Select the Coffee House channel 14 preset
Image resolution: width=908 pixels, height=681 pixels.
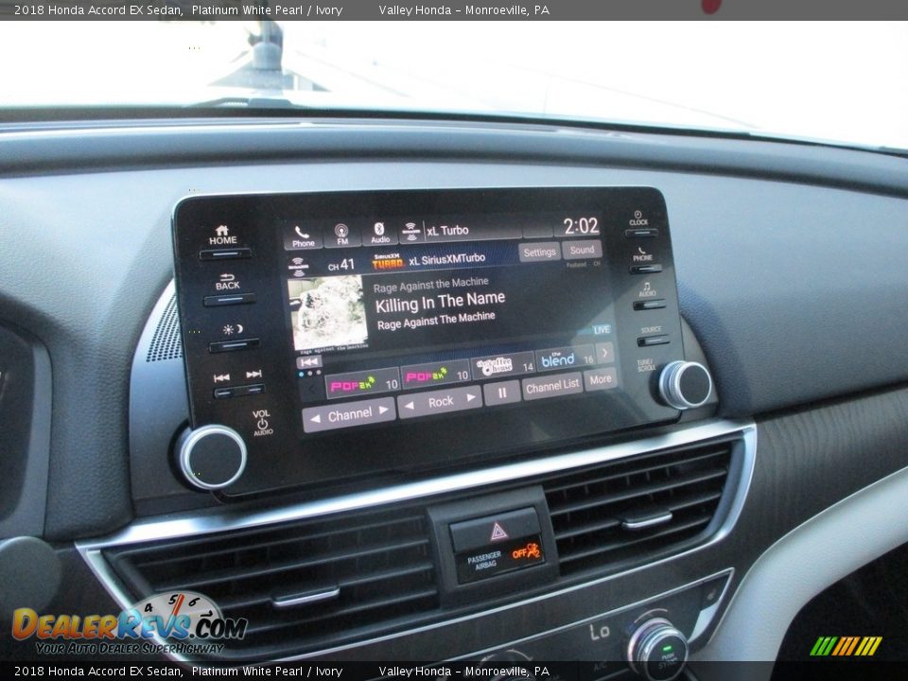pos(503,365)
